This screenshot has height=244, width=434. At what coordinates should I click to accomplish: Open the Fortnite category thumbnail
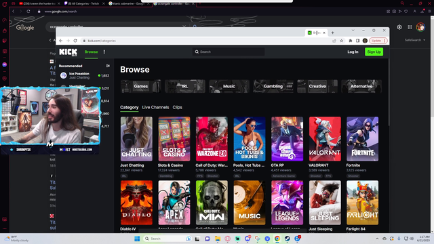pos(363,139)
